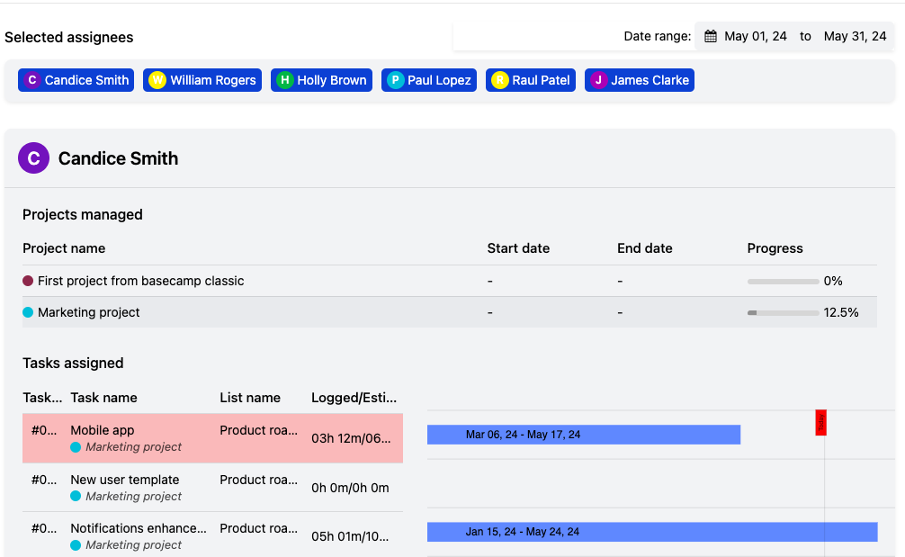Image resolution: width=905 pixels, height=557 pixels.
Task: Click the End date column header
Action: pyautogui.click(x=645, y=248)
